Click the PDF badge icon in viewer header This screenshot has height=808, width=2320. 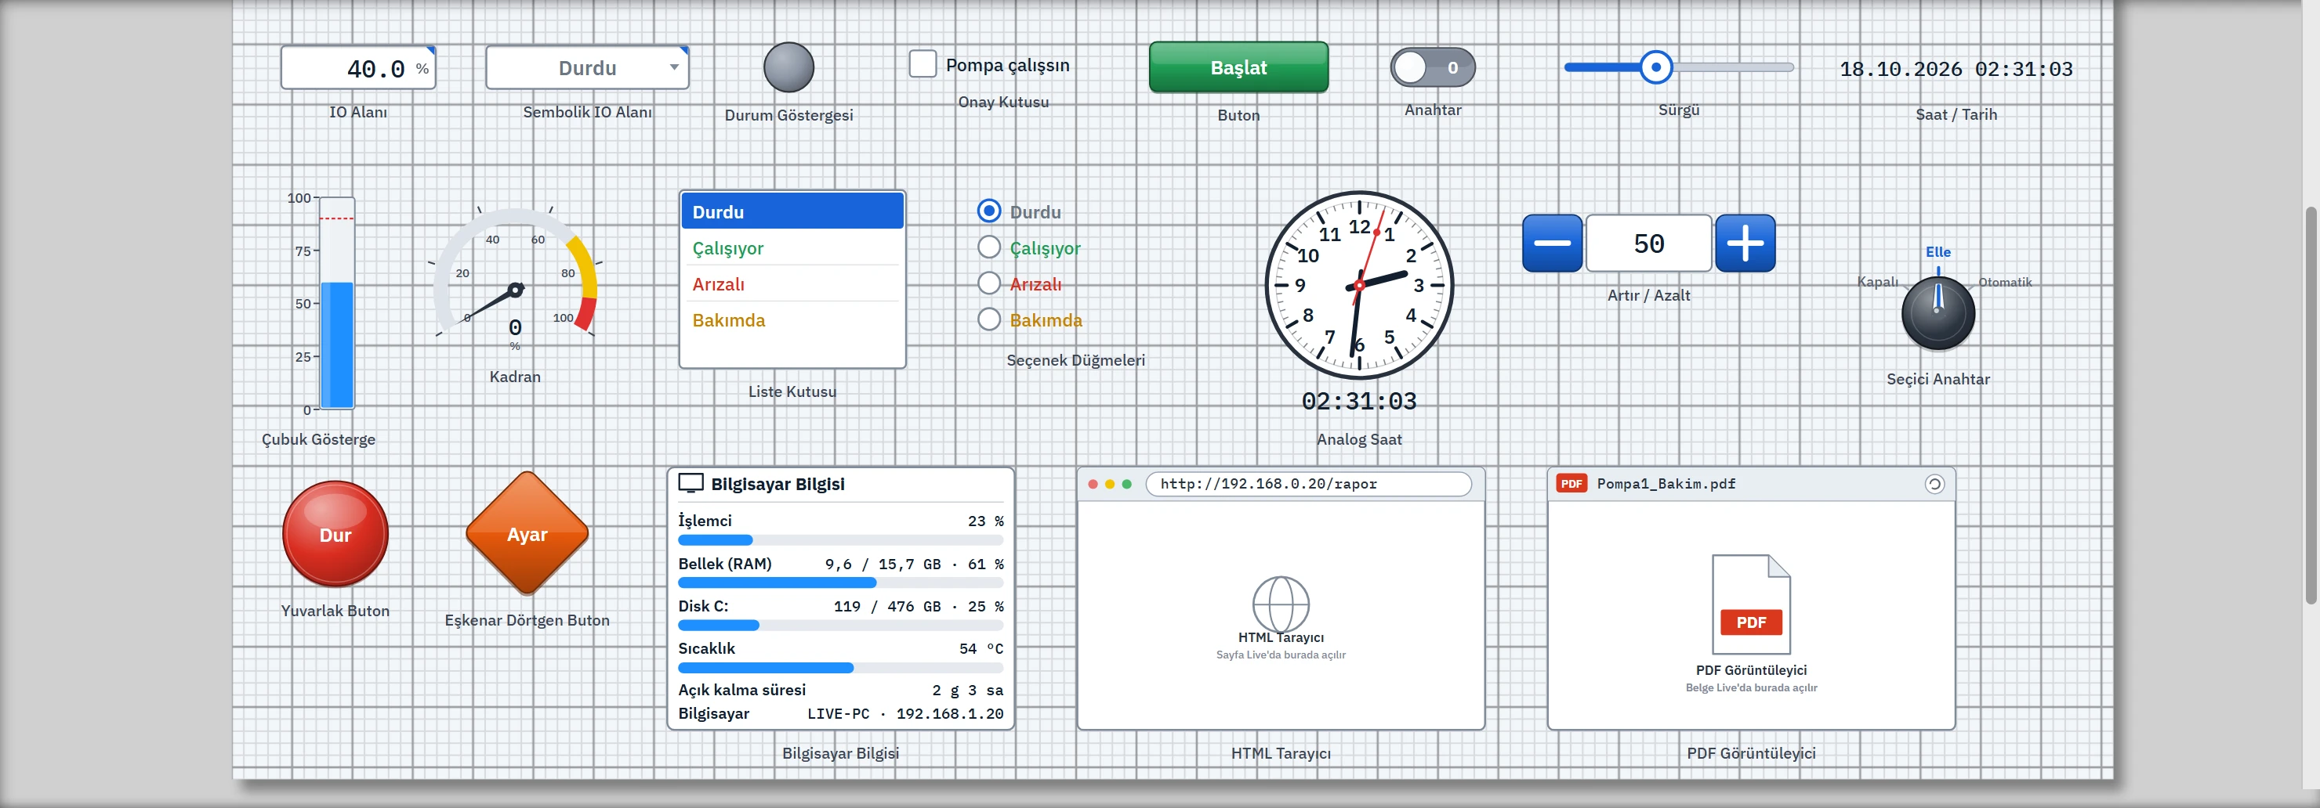pos(1571,484)
